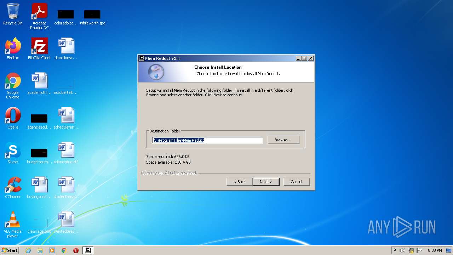Open the Start menu

click(10, 250)
